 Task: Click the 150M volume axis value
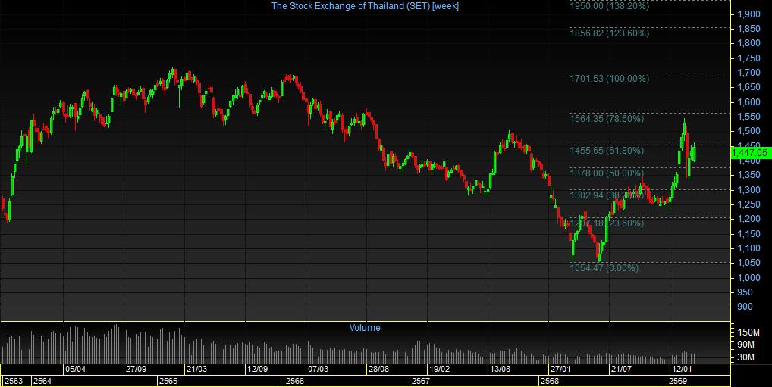click(x=748, y=333)
